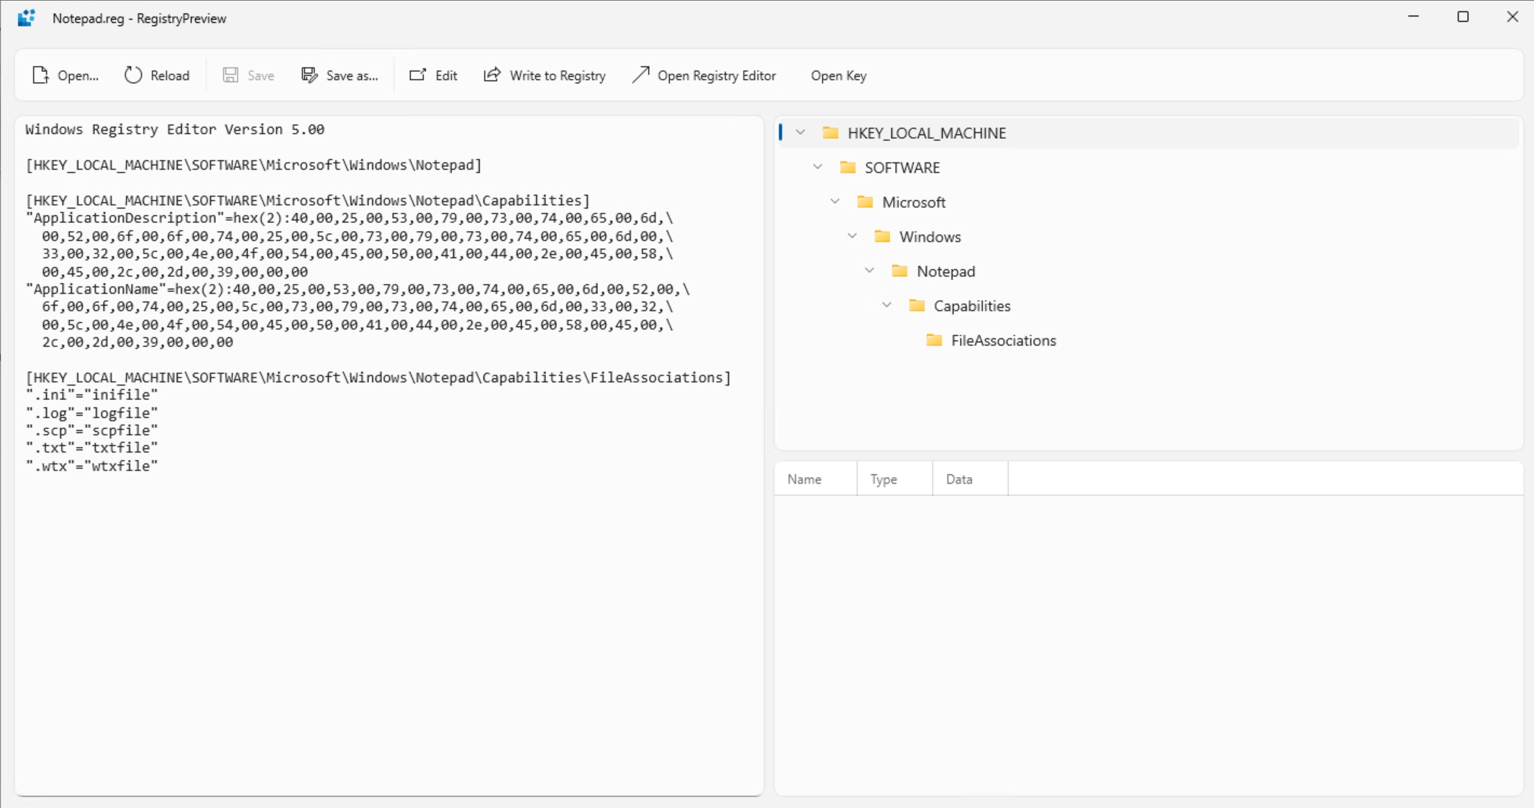This screenshot has height=808, width=1534.
Task: Click Write to Registry icon
Action: [x=491, y=75]
